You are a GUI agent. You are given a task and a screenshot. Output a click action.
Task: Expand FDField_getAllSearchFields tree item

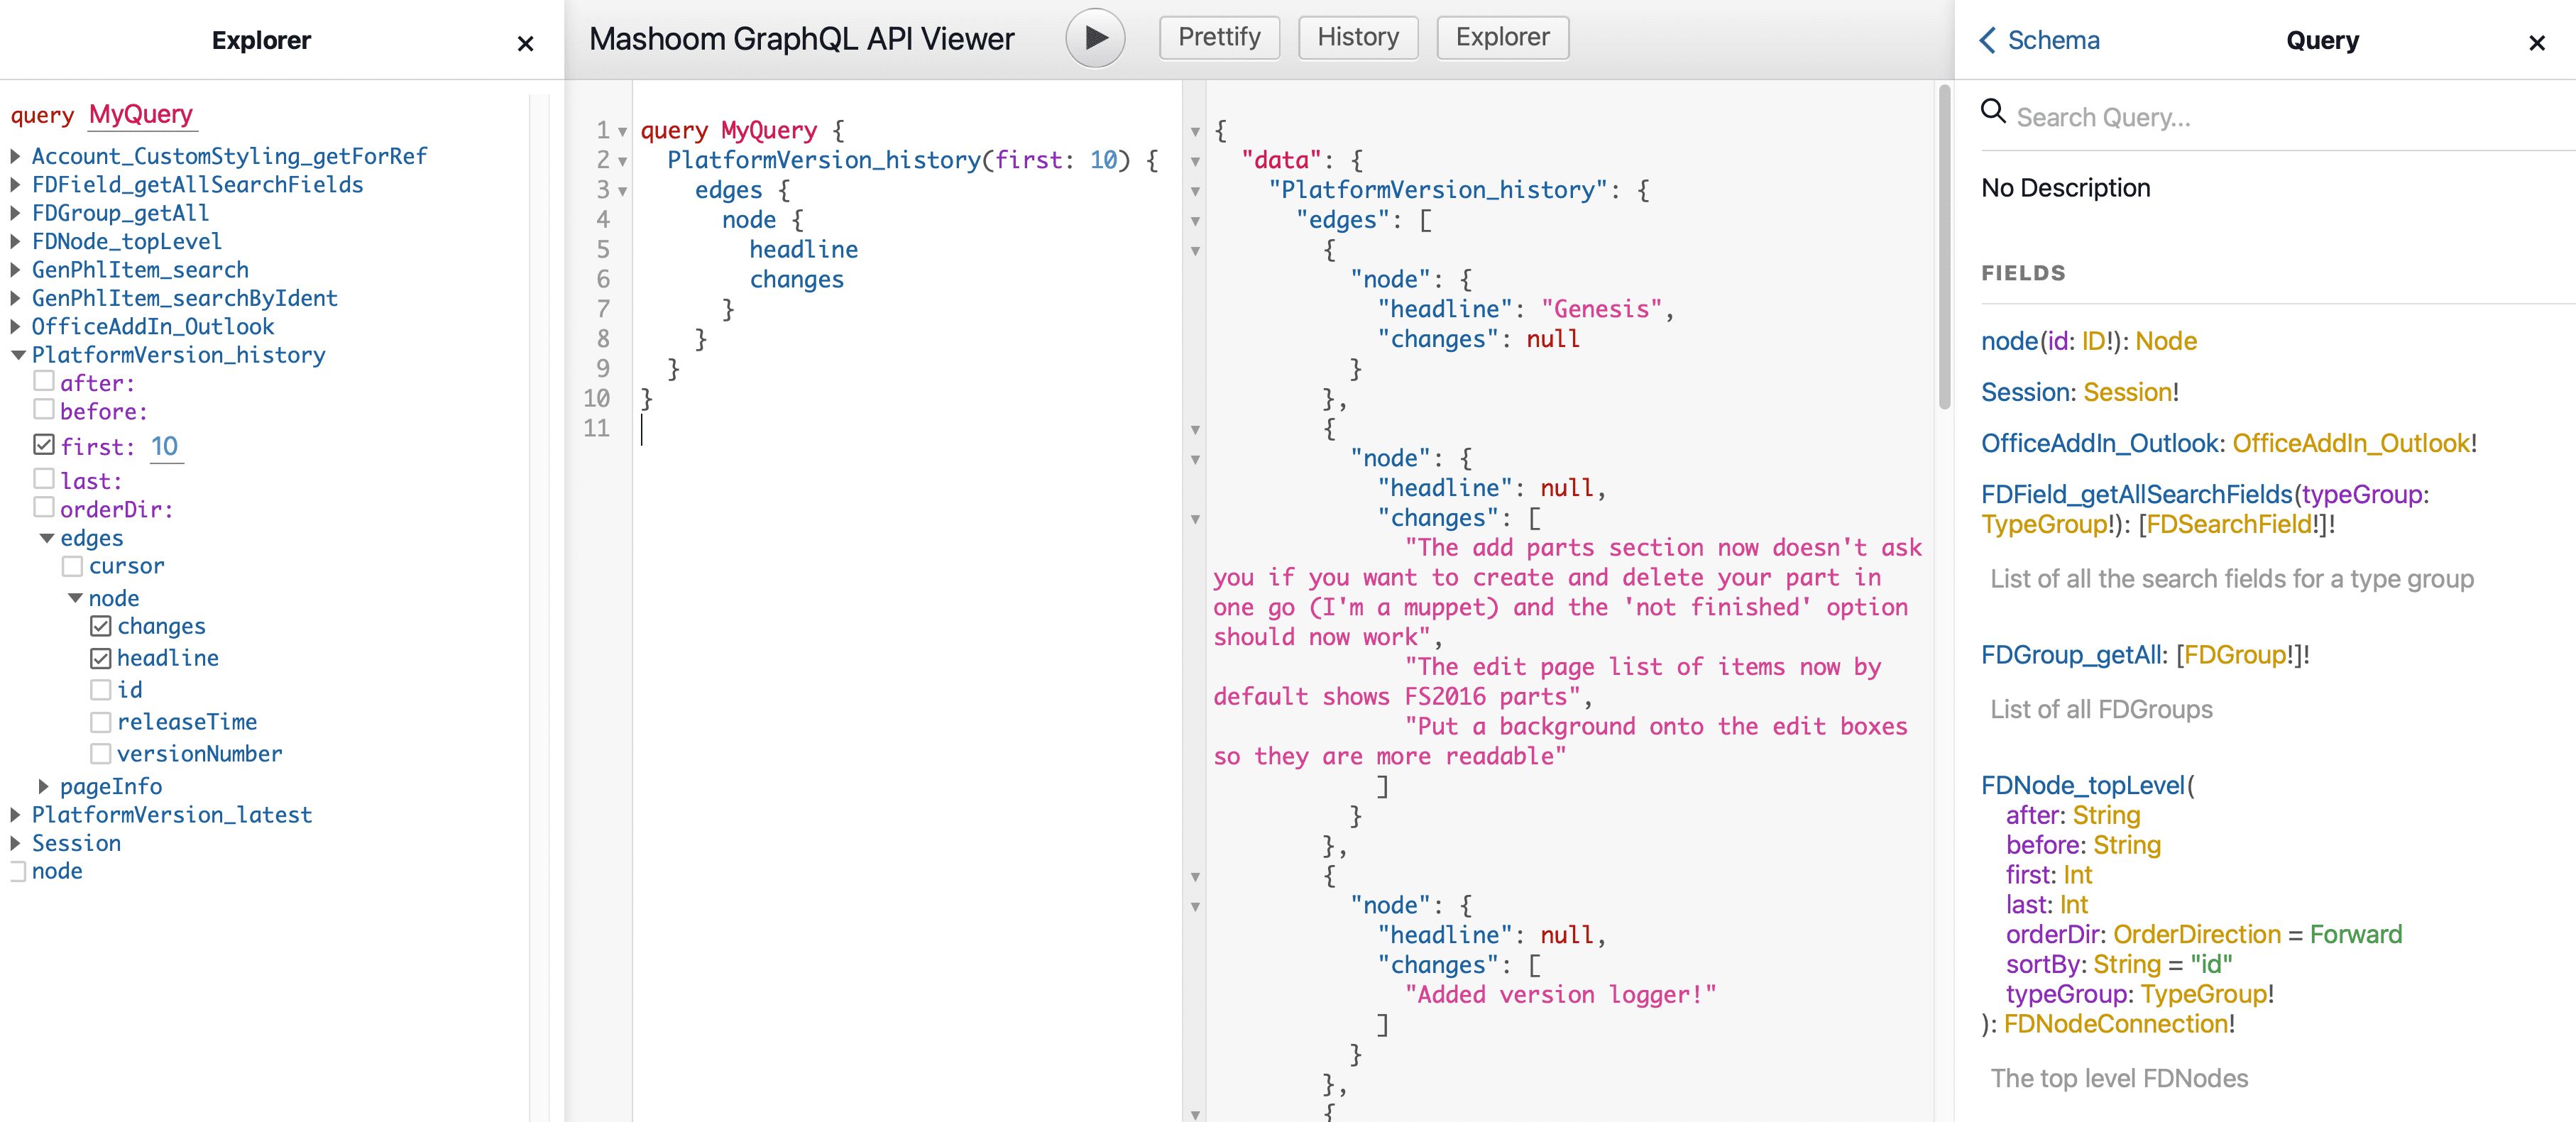(16, 184)
